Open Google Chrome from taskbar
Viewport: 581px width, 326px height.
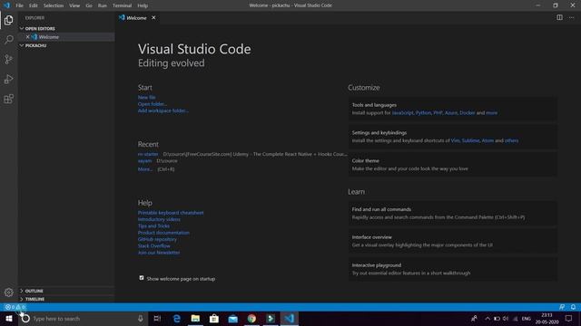[x=251, y=318]
